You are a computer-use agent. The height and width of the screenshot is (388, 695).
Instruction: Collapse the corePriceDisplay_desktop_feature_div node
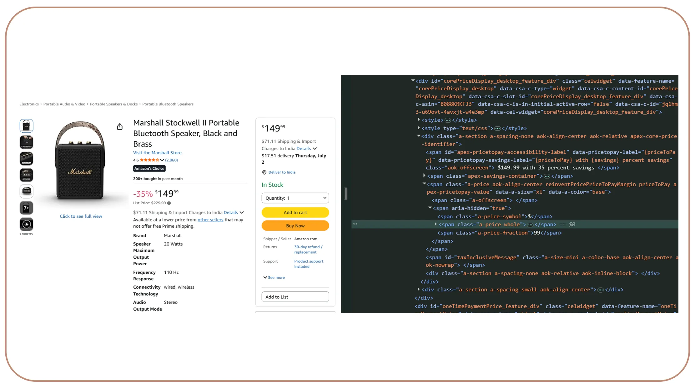(x=413, y=81)
